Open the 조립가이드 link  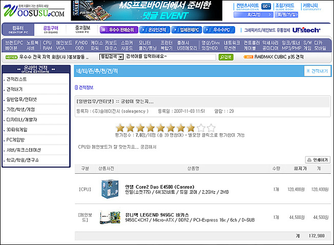(x=285, y=7)
